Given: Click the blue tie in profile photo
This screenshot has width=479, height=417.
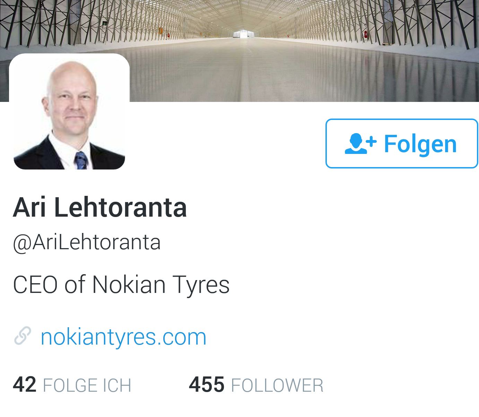Looking at the screenshot, I should click(81, 160).
